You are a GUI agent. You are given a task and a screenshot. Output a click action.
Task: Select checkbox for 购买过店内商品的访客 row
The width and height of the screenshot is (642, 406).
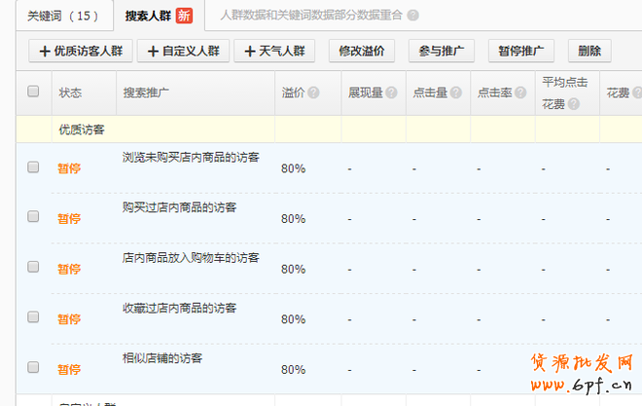point(33,217)
